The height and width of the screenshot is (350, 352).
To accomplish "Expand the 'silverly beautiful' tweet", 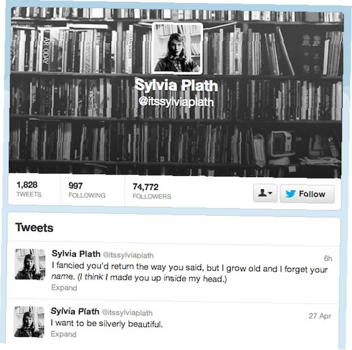I will point(63,334).
